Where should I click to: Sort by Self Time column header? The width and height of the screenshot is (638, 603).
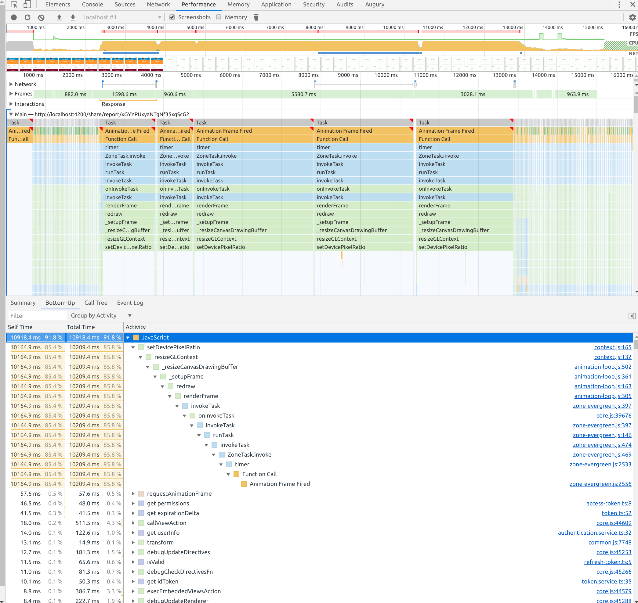pyautogui.click(x=35, y=327)
